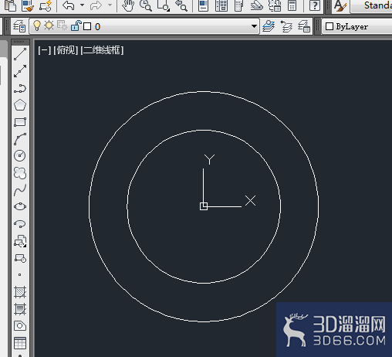Viewport: 392px width, 357px height.
Task: Select the Elliptical Arc tool
Action: [x=20, y=223]
